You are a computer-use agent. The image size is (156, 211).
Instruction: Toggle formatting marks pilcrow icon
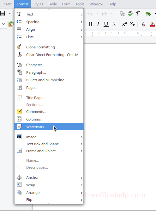pyautogui.click(x=138, y=14)
